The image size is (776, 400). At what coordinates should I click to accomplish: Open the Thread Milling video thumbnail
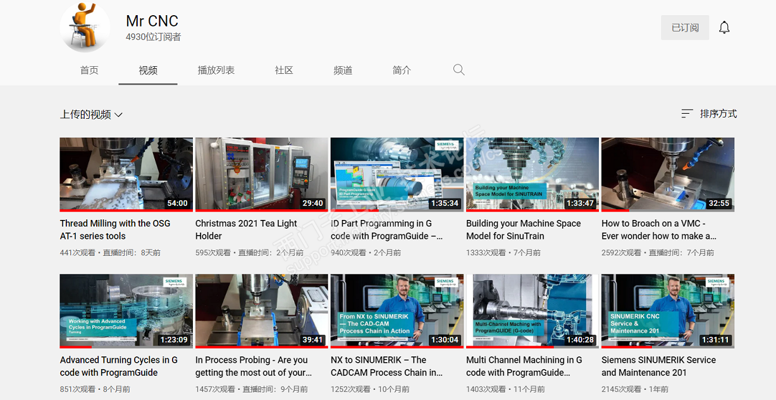pyautogui.click(x=126, y=174)
